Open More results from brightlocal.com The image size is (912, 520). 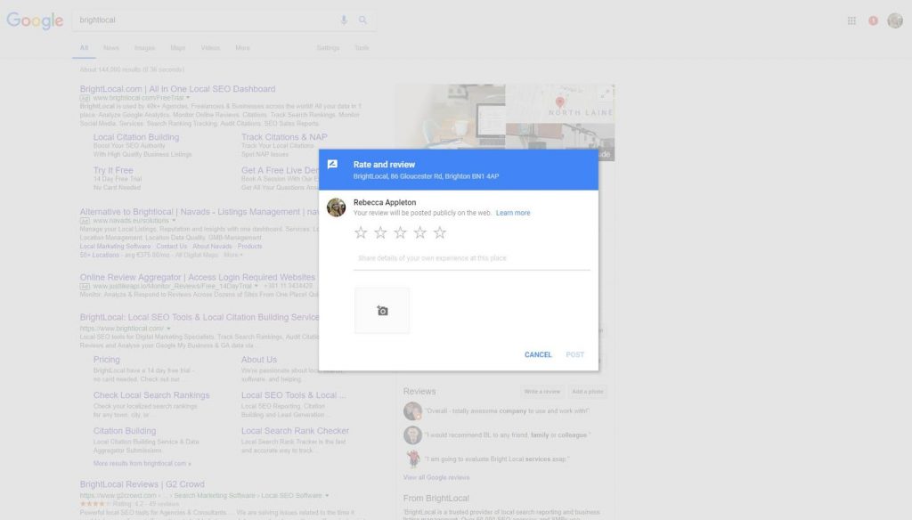142,464
